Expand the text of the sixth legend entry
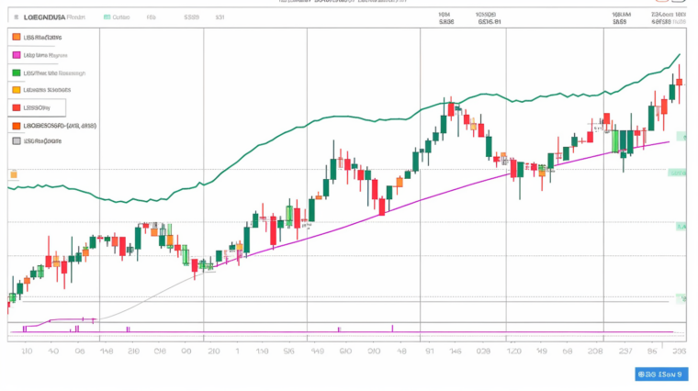698x391 pixels. tap(61, 125)
